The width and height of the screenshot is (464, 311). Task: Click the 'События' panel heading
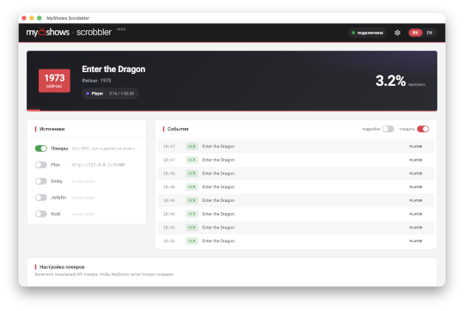pos(178,129)
